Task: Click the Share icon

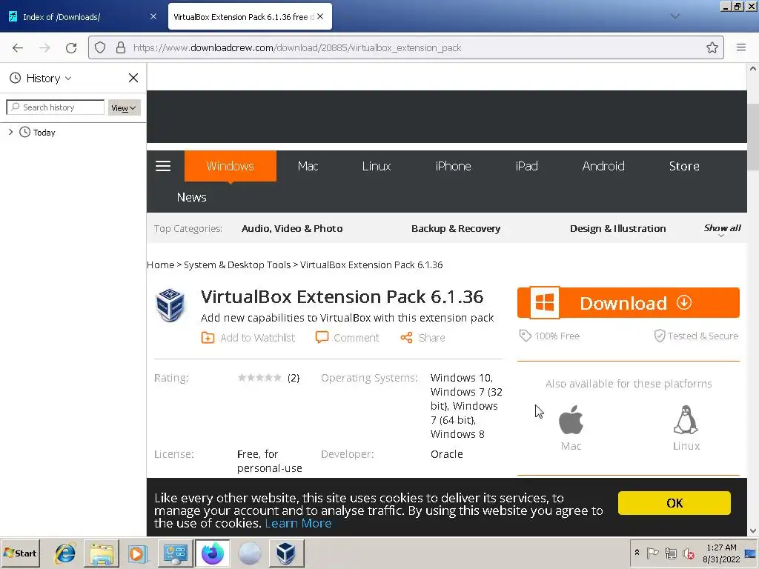Action: [406, 338]
